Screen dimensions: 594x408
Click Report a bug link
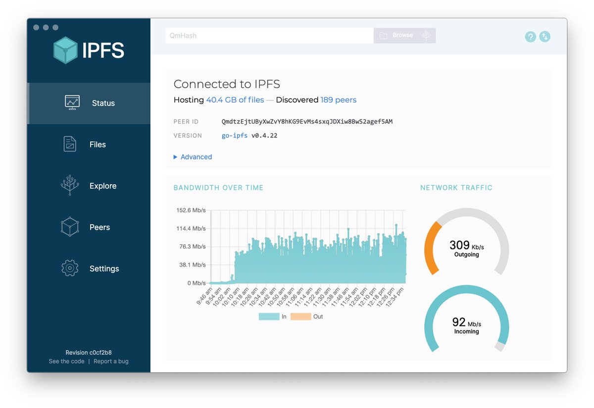point(111,361)
